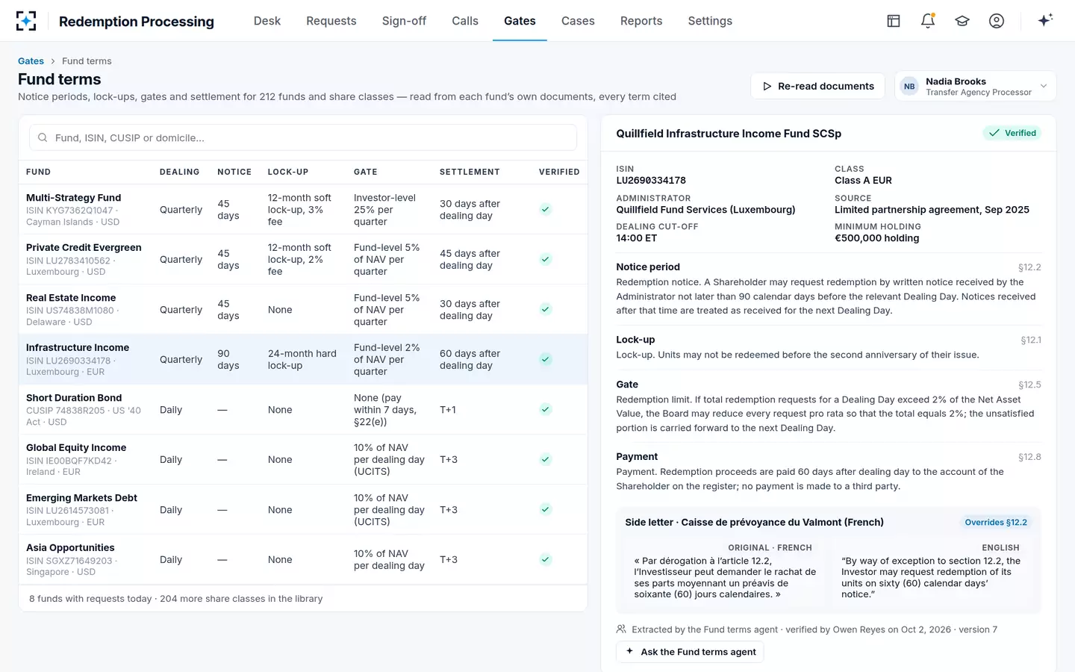Image resolution: width=1075 pixels, height=672 pixels.
Task: Select the Gates tab
Action: tap(520, 21)
